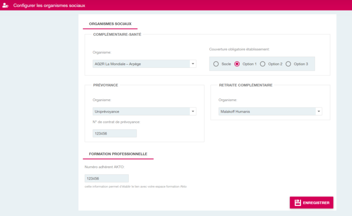Pick the Option 3 radio button
Viewport: 352px width, 216px height.
[288, 64]
